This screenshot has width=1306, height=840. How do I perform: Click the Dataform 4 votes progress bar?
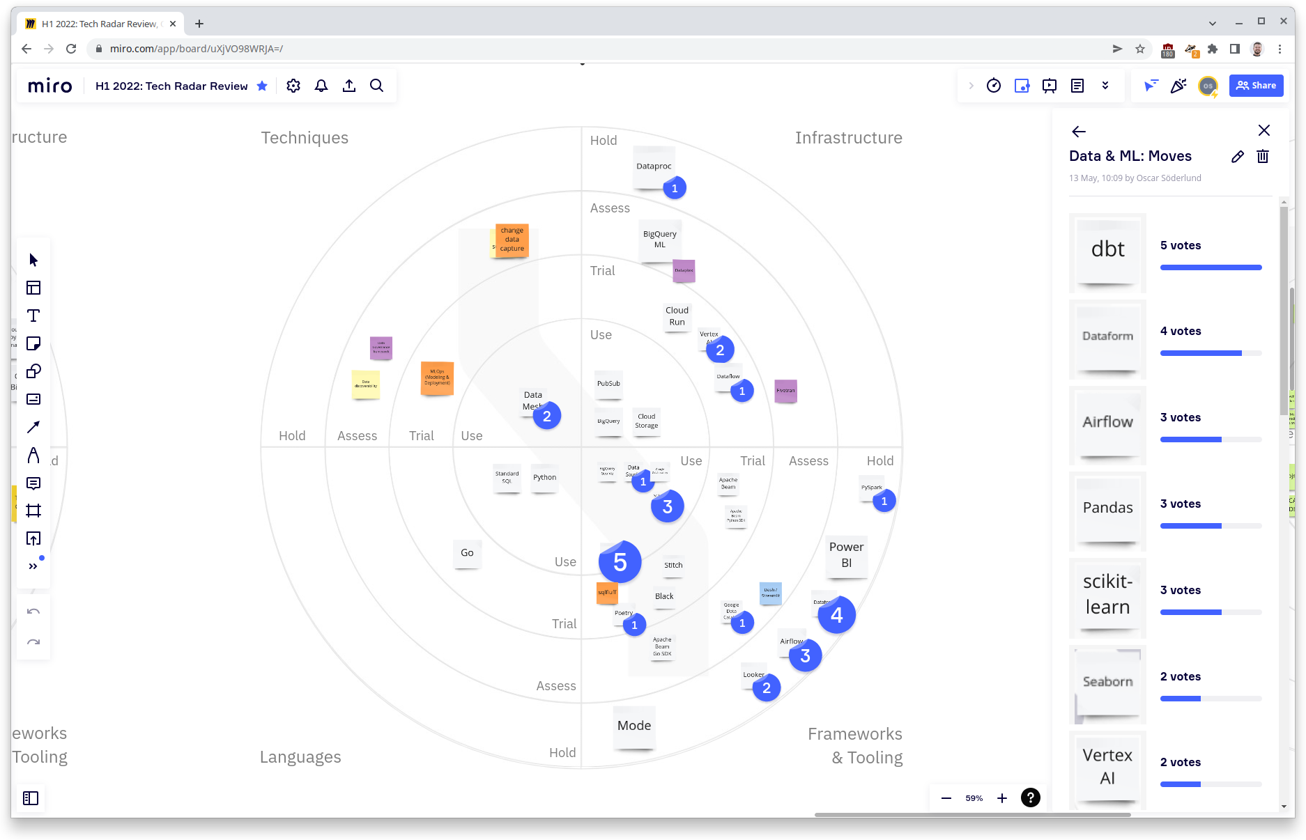coord(1211,353)
